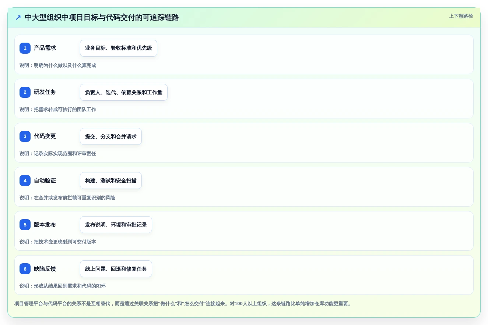The height and width of the screenshot is (325, 488).
Task: Click the note 说明：在合并或发布前拦截可重复识别的风险
Action: [x=67, y=198]
